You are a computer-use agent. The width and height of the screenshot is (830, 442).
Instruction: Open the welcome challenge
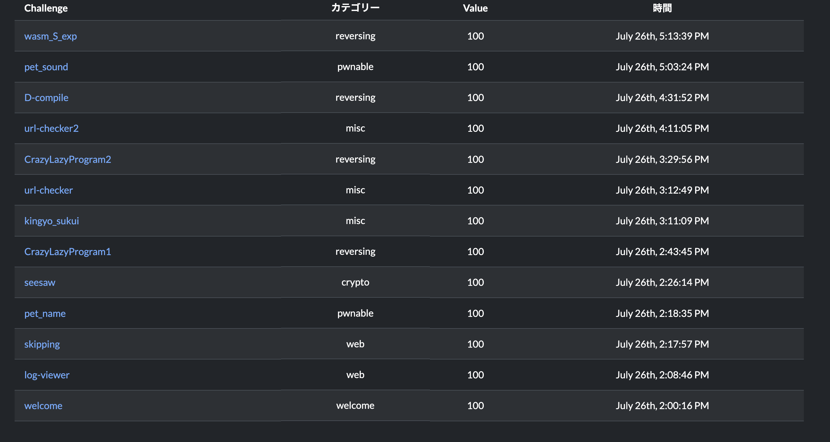tap(44, 405)
